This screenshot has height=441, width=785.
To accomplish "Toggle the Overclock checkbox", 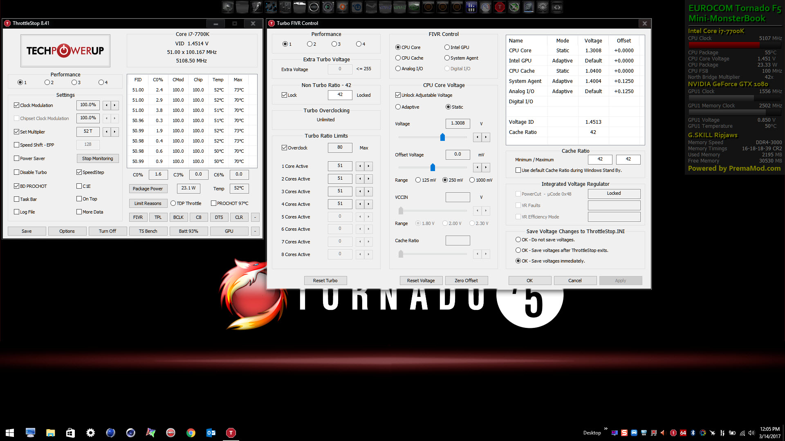I will 284,148.
